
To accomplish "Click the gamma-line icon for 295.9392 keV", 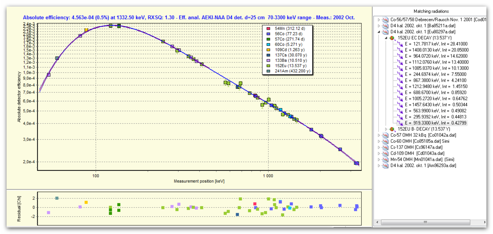I will [400, 117].
